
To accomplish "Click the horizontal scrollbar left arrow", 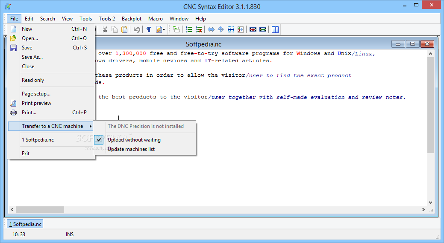I will [x=12, y=209].
